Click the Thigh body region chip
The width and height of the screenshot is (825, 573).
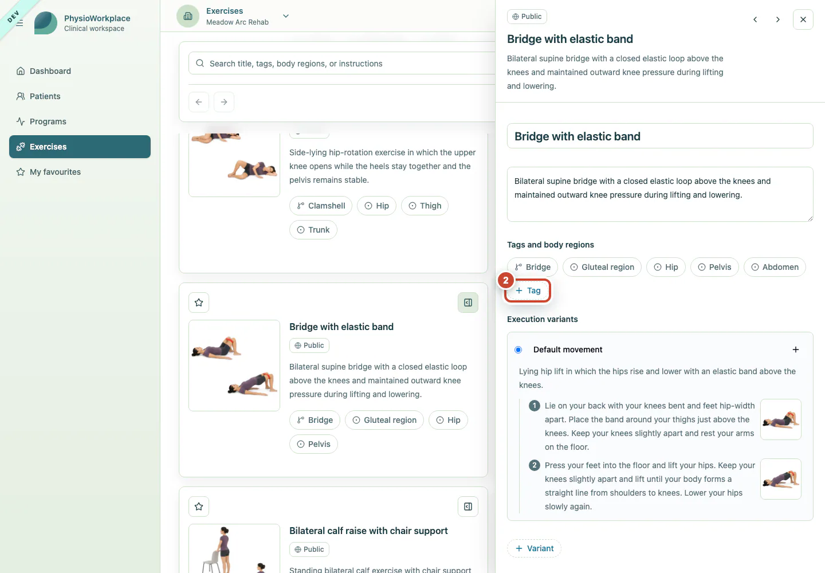pyautogui.click(x=425, y=206)
